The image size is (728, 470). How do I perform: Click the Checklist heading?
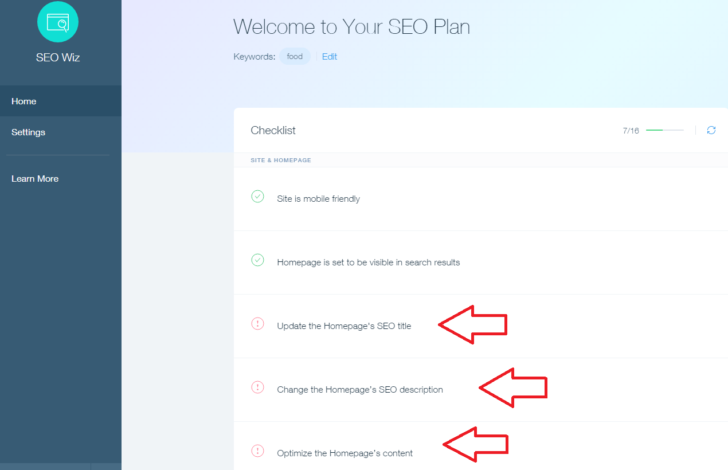(273, 131)
